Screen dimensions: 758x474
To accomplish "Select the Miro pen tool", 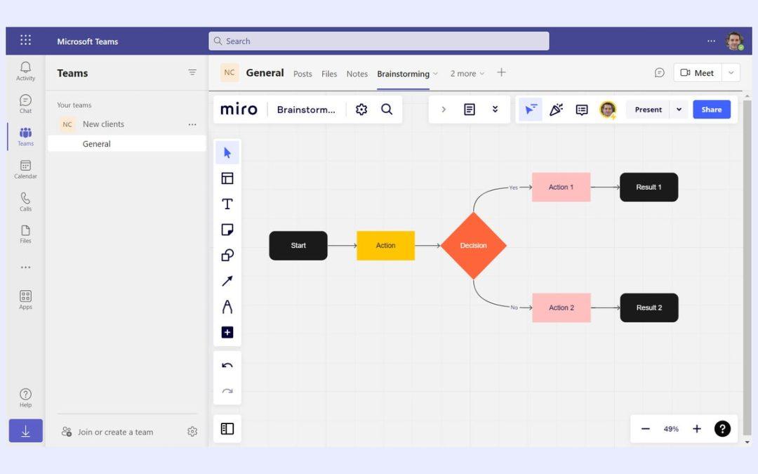I will point(227,307).
